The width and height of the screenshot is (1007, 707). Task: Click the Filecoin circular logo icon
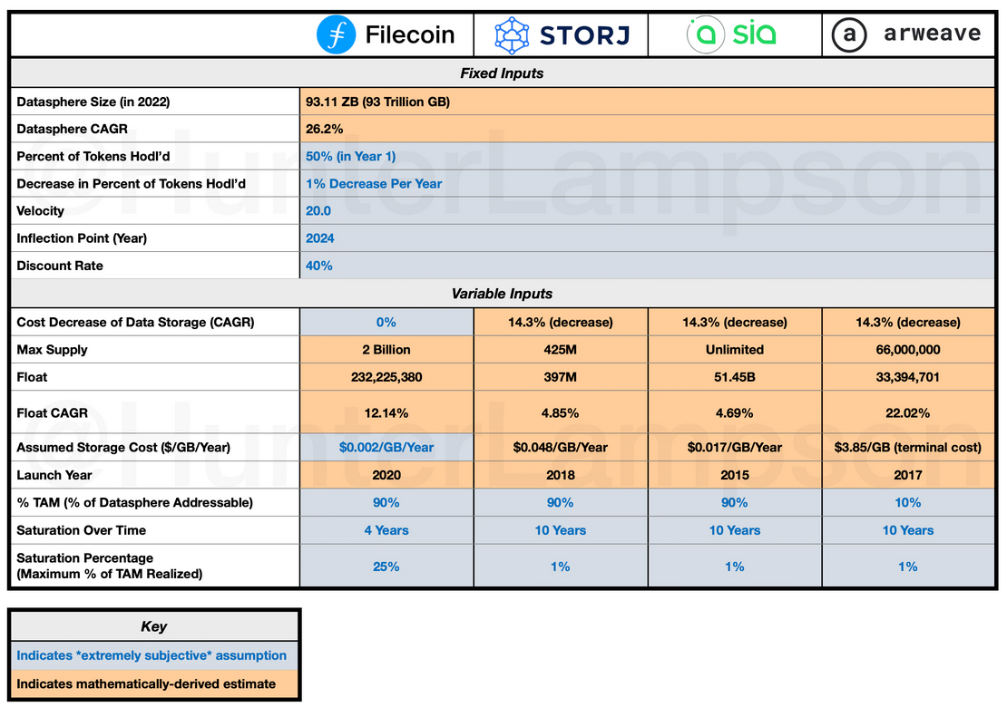337,35
